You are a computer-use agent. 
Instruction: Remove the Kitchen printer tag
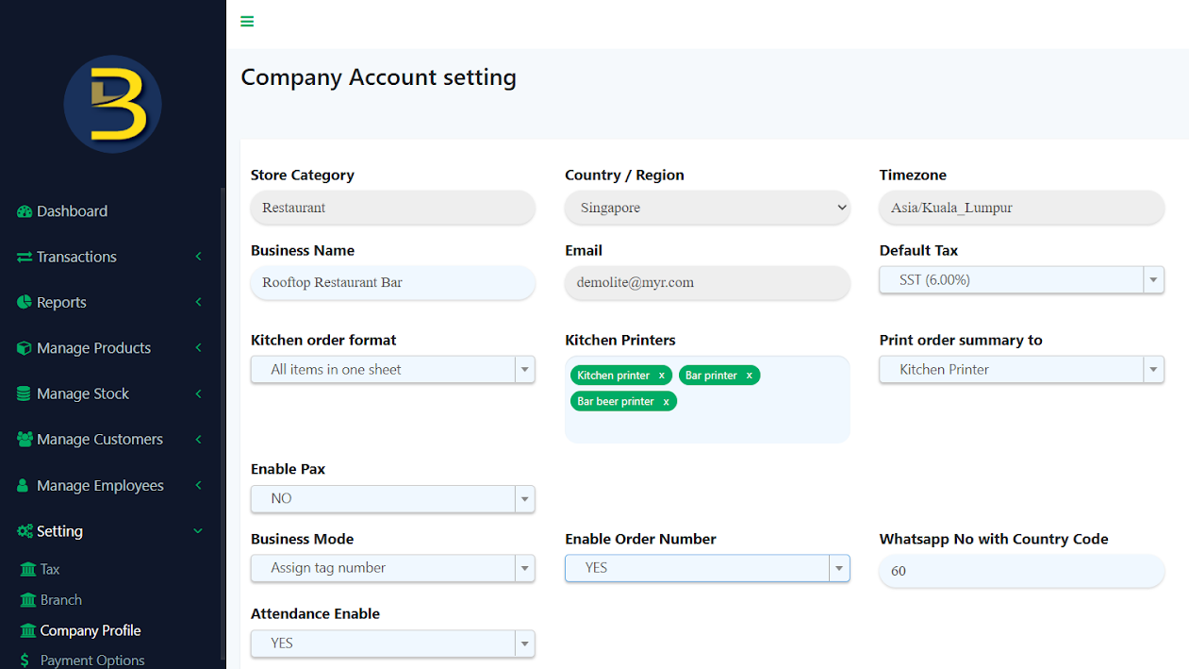(662, 376)
